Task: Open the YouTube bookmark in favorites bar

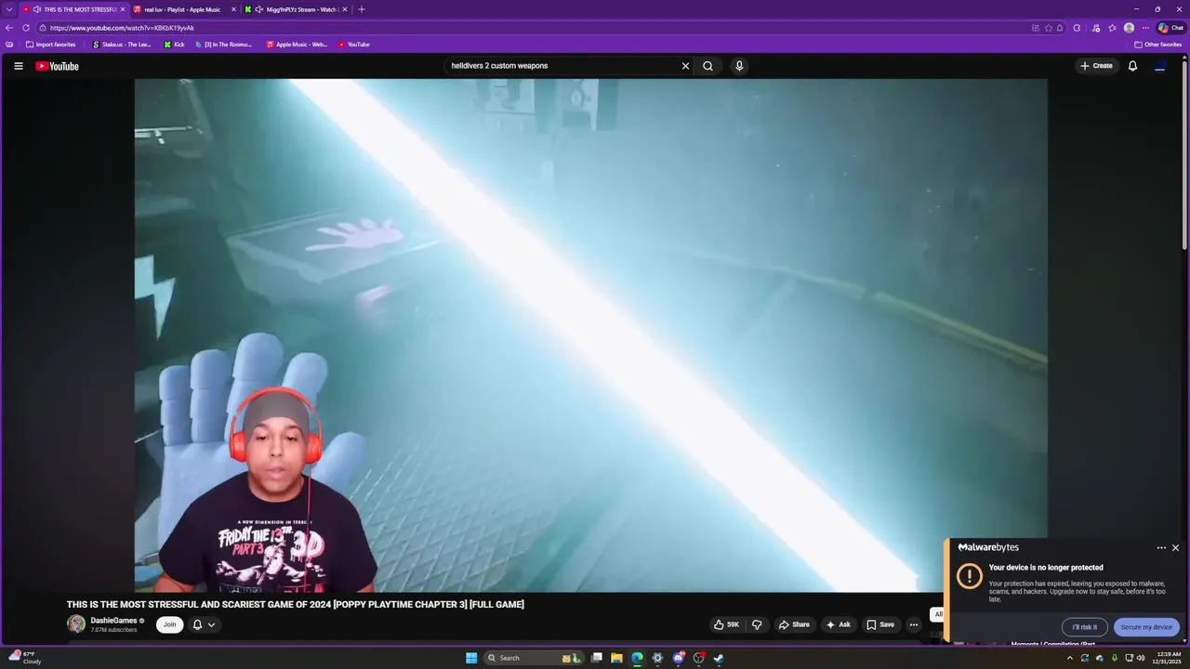Action: [x=354, y=45]
